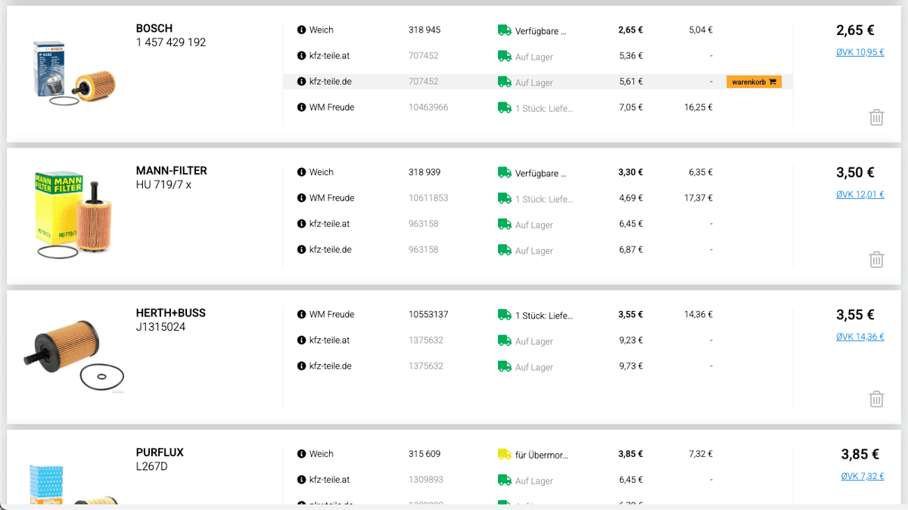
Task: Click the large 3,50 € best price
Action: (x=855, y=173)
